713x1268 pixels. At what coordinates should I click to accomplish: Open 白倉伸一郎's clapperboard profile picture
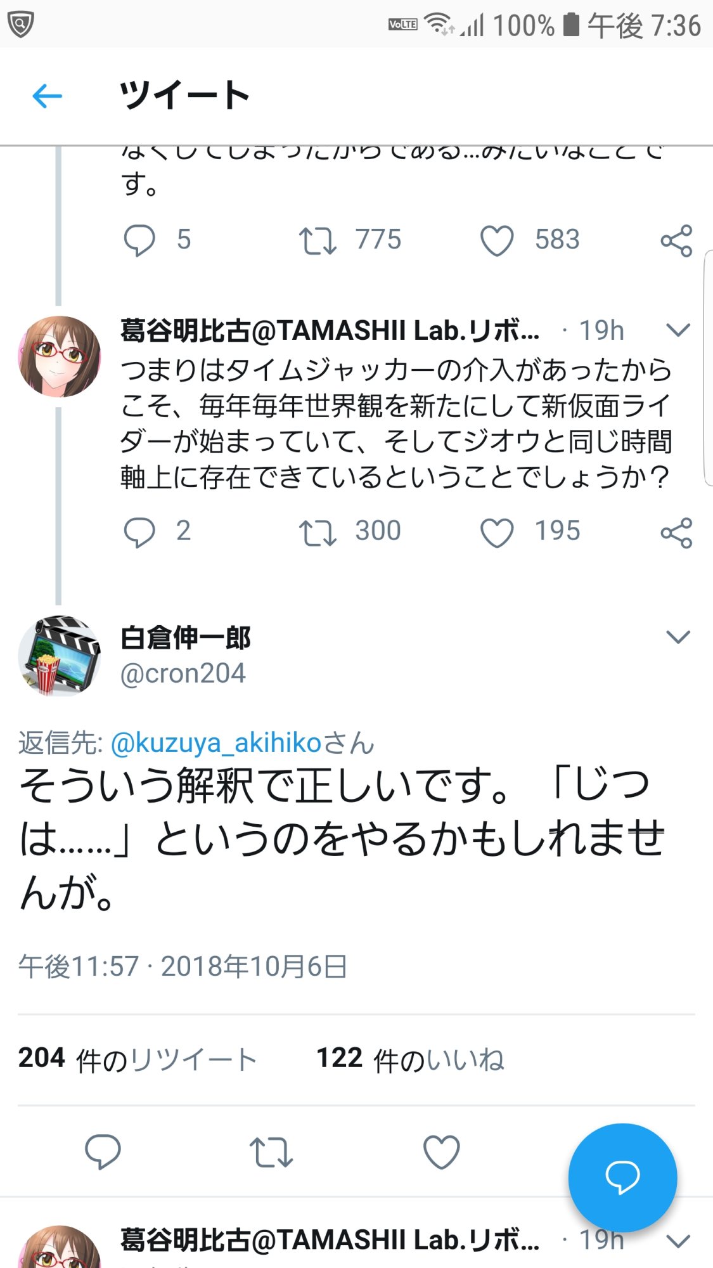pos(60,656)
